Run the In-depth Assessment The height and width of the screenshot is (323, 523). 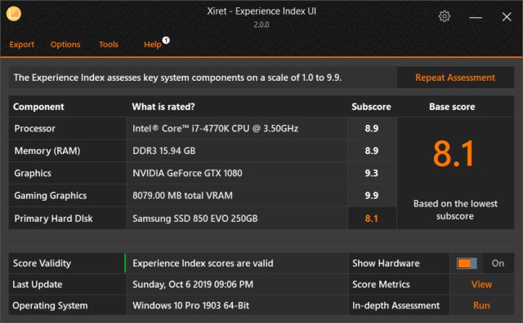click(x=481, y=305)
